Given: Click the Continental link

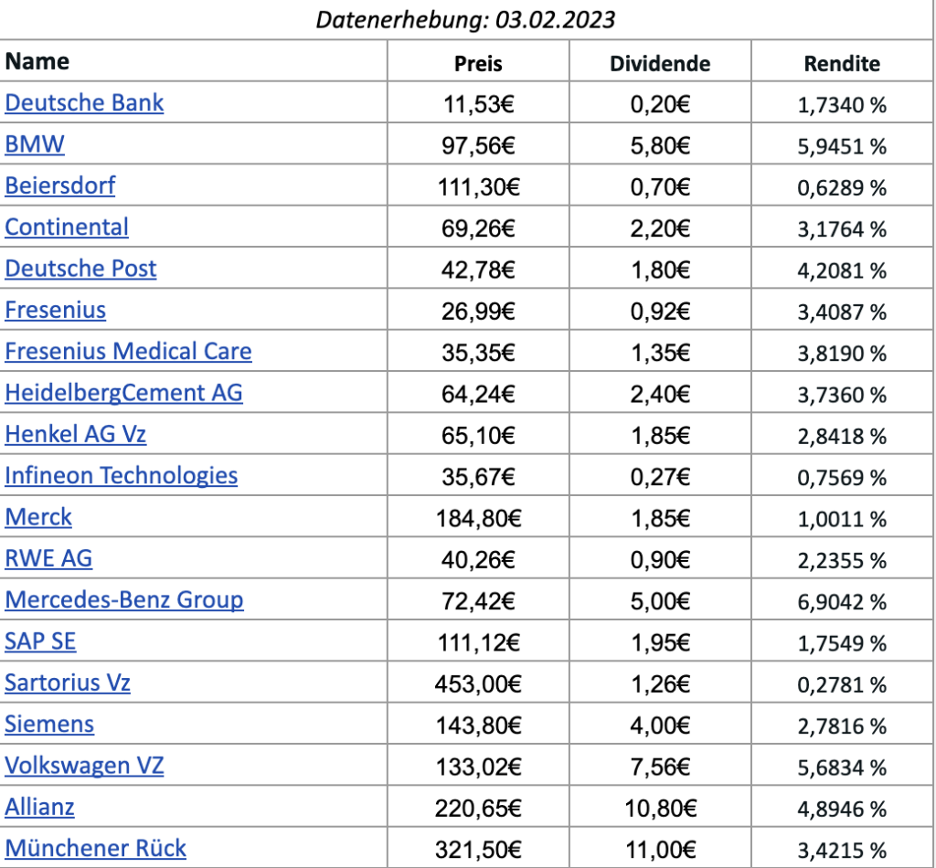Looking at the screenshot, I should point(66,228).
